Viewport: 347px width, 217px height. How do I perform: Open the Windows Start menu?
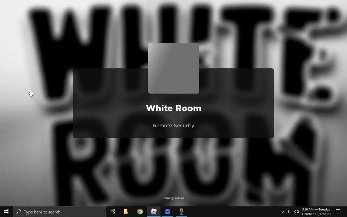coord(7,212)
